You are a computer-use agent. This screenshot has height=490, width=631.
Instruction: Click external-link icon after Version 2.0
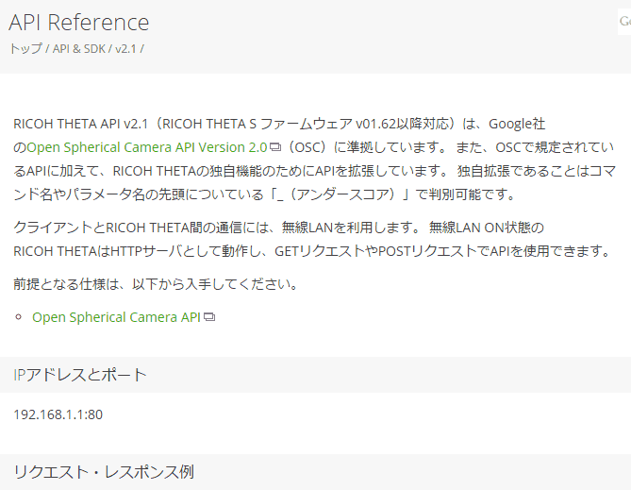(x=275, y=147)
